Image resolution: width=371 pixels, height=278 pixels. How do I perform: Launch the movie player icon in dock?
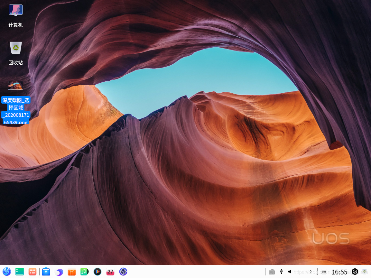tap(97, 272)
